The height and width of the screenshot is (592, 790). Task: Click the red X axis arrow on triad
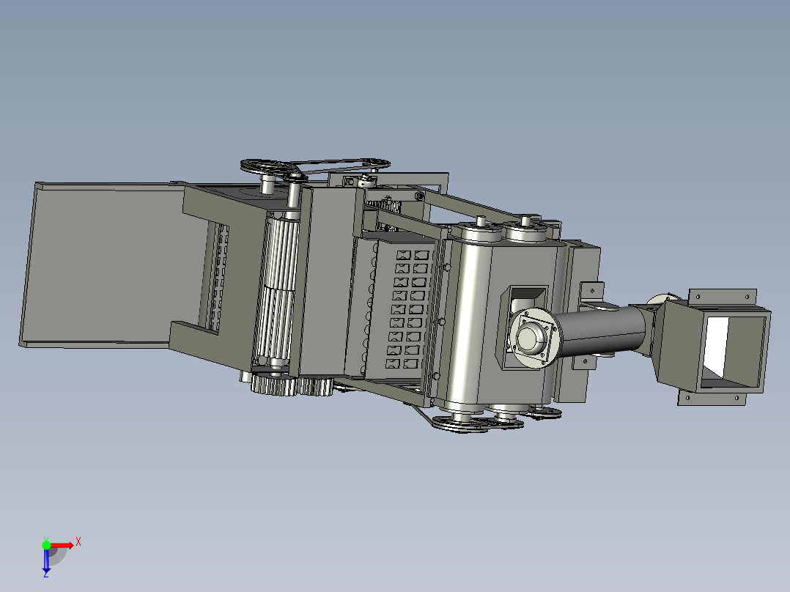[x=62, y=545]
